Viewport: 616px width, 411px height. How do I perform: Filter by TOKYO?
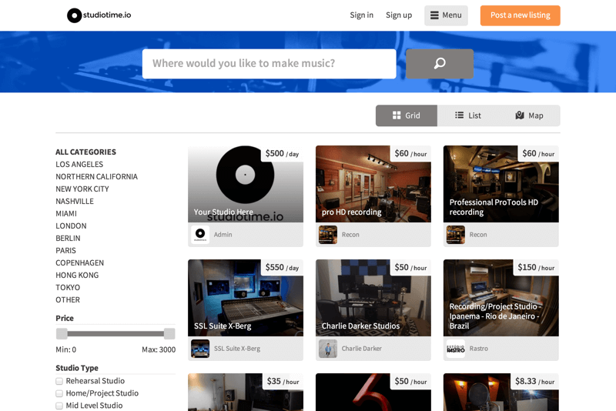point(68,287)
